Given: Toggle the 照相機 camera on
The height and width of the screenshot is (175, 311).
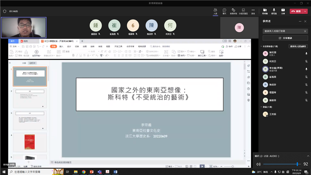Looking at the screenshot, I should pos(265,10).
